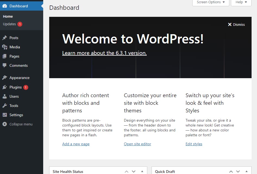This screenshot has height=174, width=257.
Task: Click Open site editor link
Action: (x=137, y=144)
